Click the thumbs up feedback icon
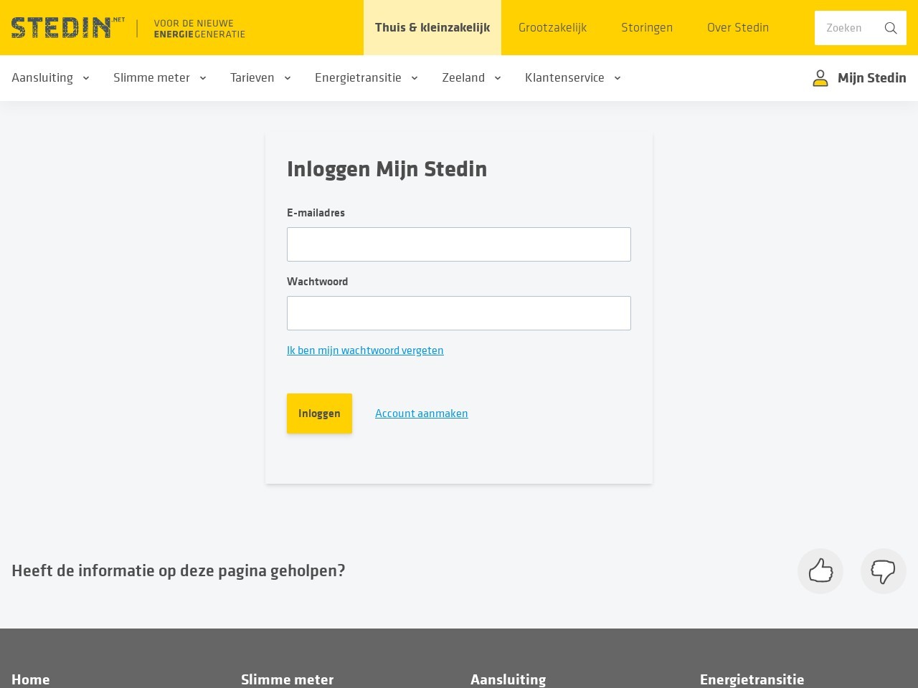This screenshot has width=918, height=688. [820, 571]
